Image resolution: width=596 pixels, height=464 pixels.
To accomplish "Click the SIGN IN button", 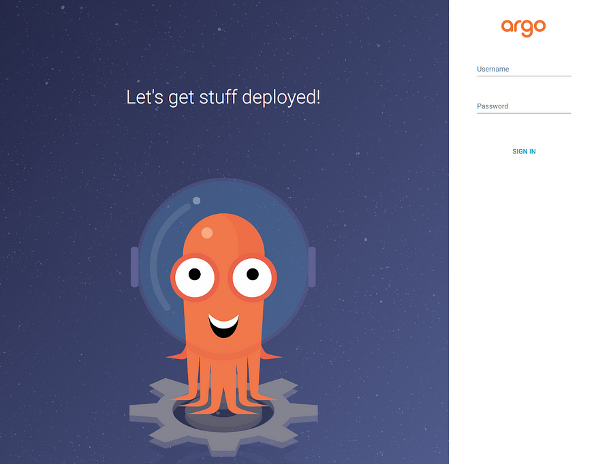I will (524, 151).
